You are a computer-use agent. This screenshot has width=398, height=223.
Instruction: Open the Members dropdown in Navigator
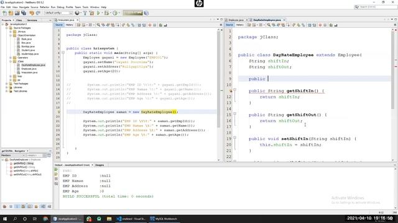[12, 155]
